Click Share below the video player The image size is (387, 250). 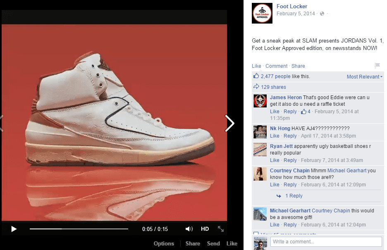193,243
